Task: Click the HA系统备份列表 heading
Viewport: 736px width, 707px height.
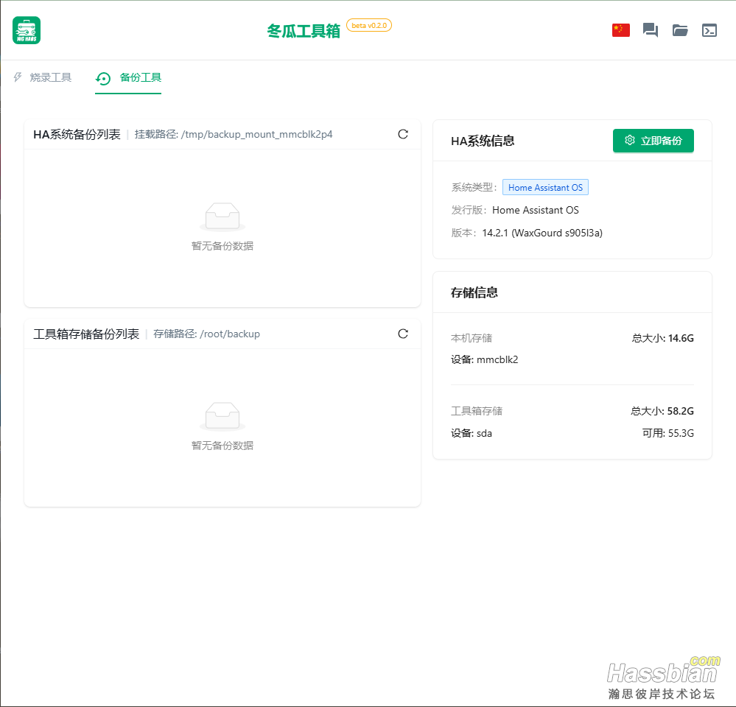Action: point(77,134)
